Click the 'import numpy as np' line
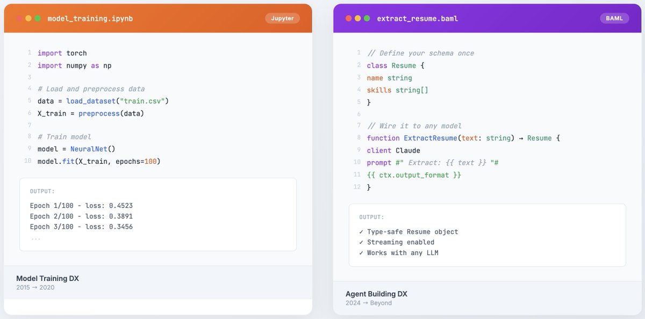The height and width of the screenshot is (319, 645). 74,65
